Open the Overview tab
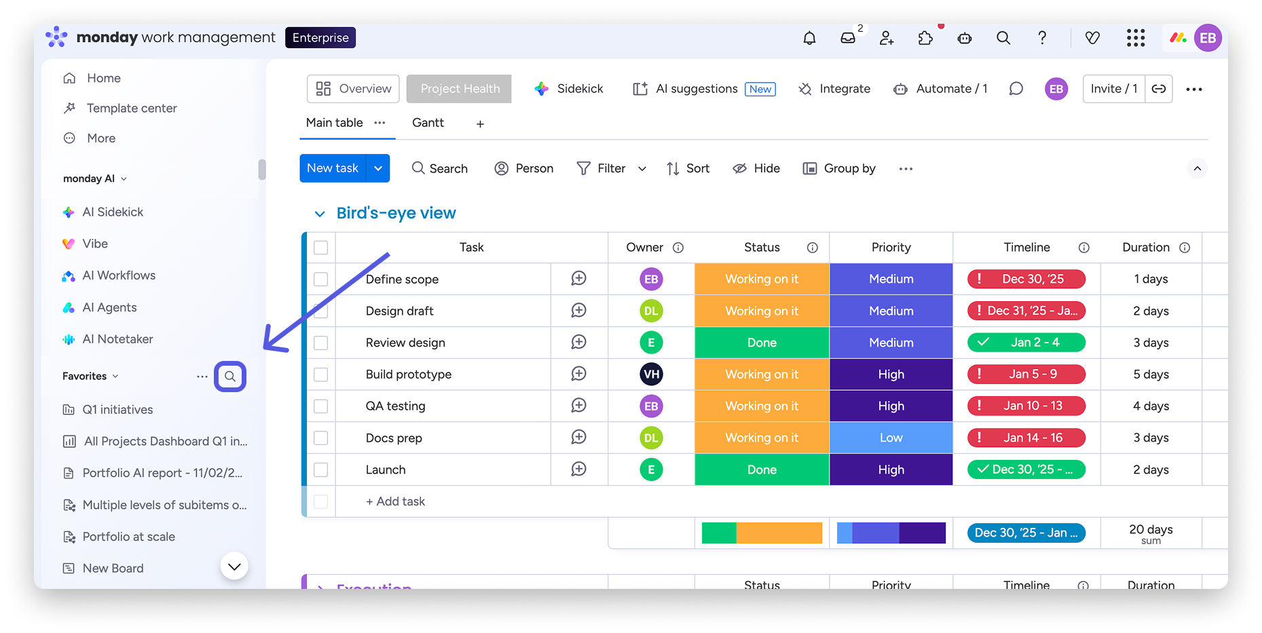 [354, 89]
